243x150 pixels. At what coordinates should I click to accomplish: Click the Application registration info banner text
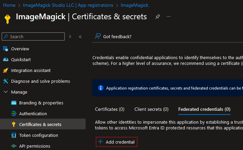175,88
